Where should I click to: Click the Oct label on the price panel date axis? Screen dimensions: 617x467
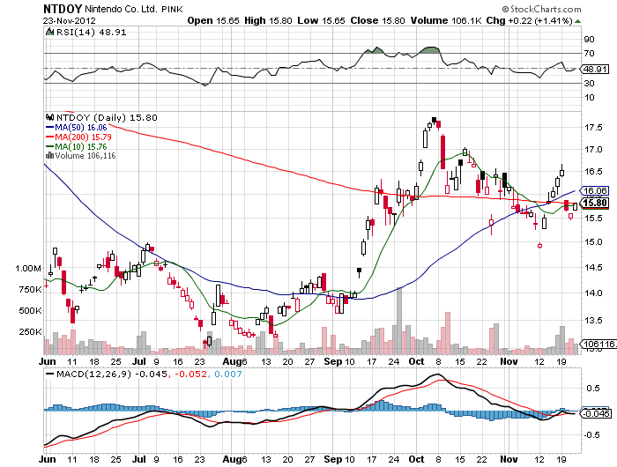click(416, 361)
